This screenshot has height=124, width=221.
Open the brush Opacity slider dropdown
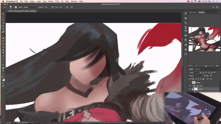click(x=49, y=7)
